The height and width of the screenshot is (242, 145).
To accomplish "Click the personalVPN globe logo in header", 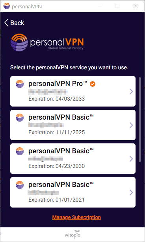I will coord(19,42).
